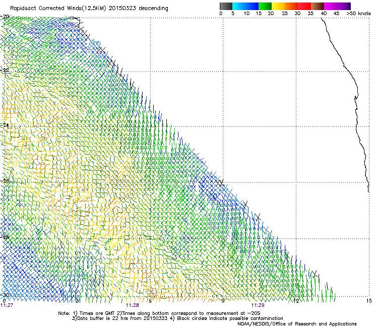Select the magenta 40-45 knots legend swatch

point(331,6)
